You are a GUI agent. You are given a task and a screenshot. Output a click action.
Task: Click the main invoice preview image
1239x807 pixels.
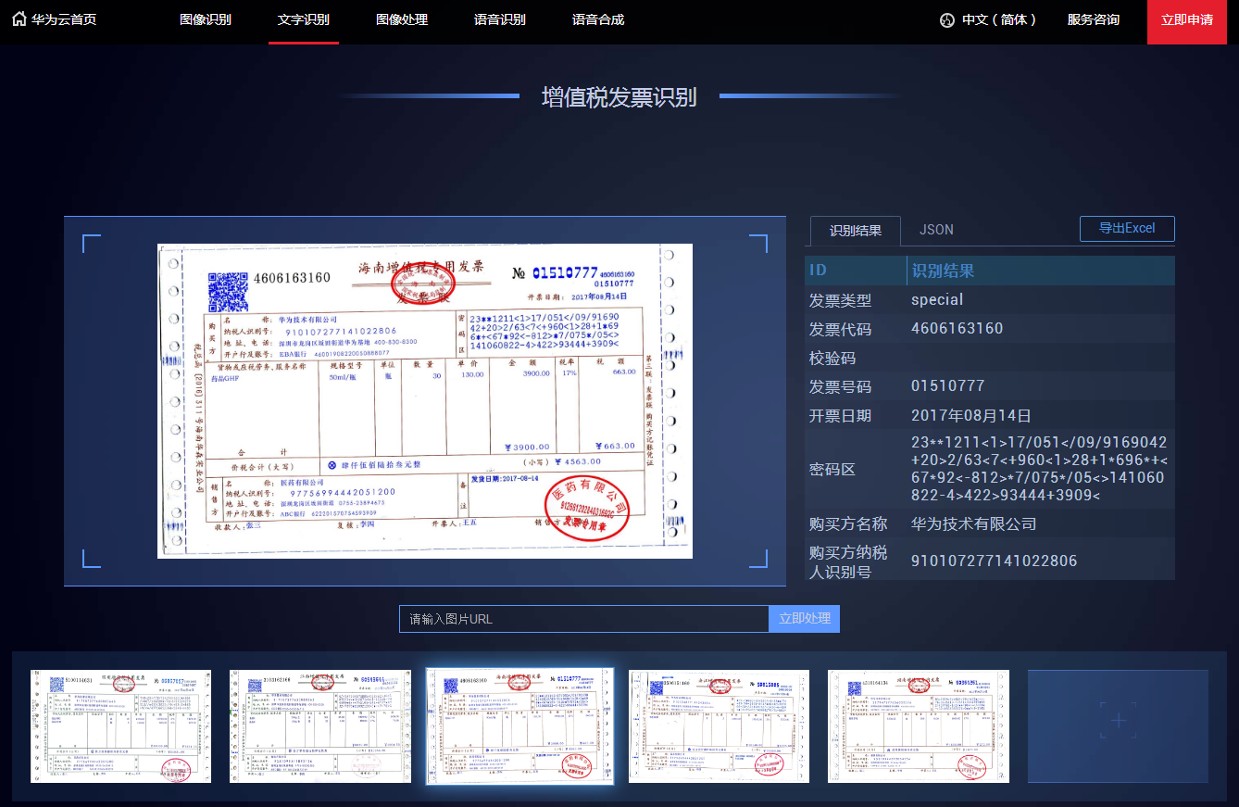(x=425, y=401)
